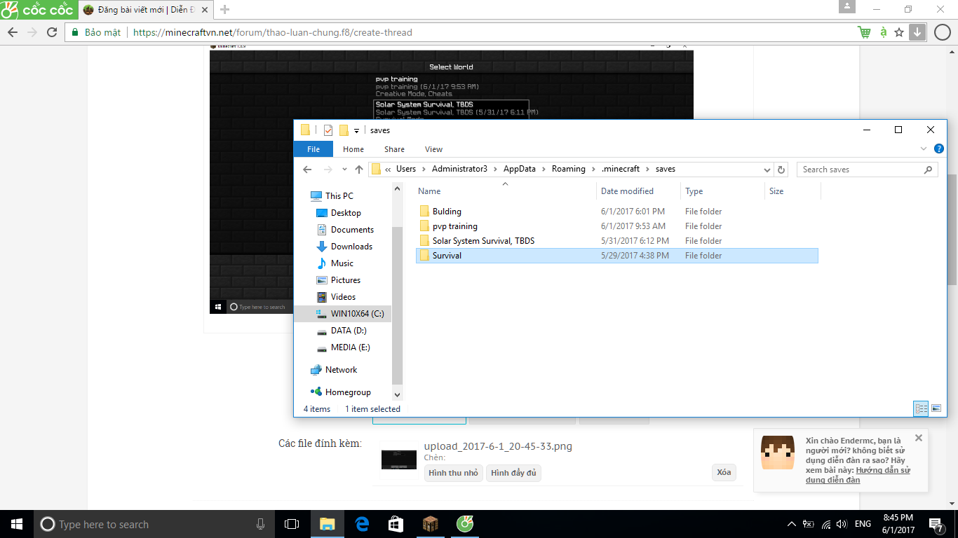Refresh the saves folder listing
The width and height of the screenshot is (958, 538).
click(782, 170)
